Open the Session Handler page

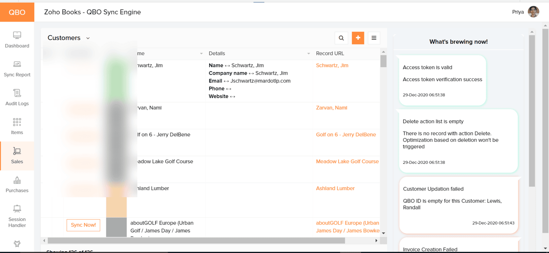coord(17,217)
